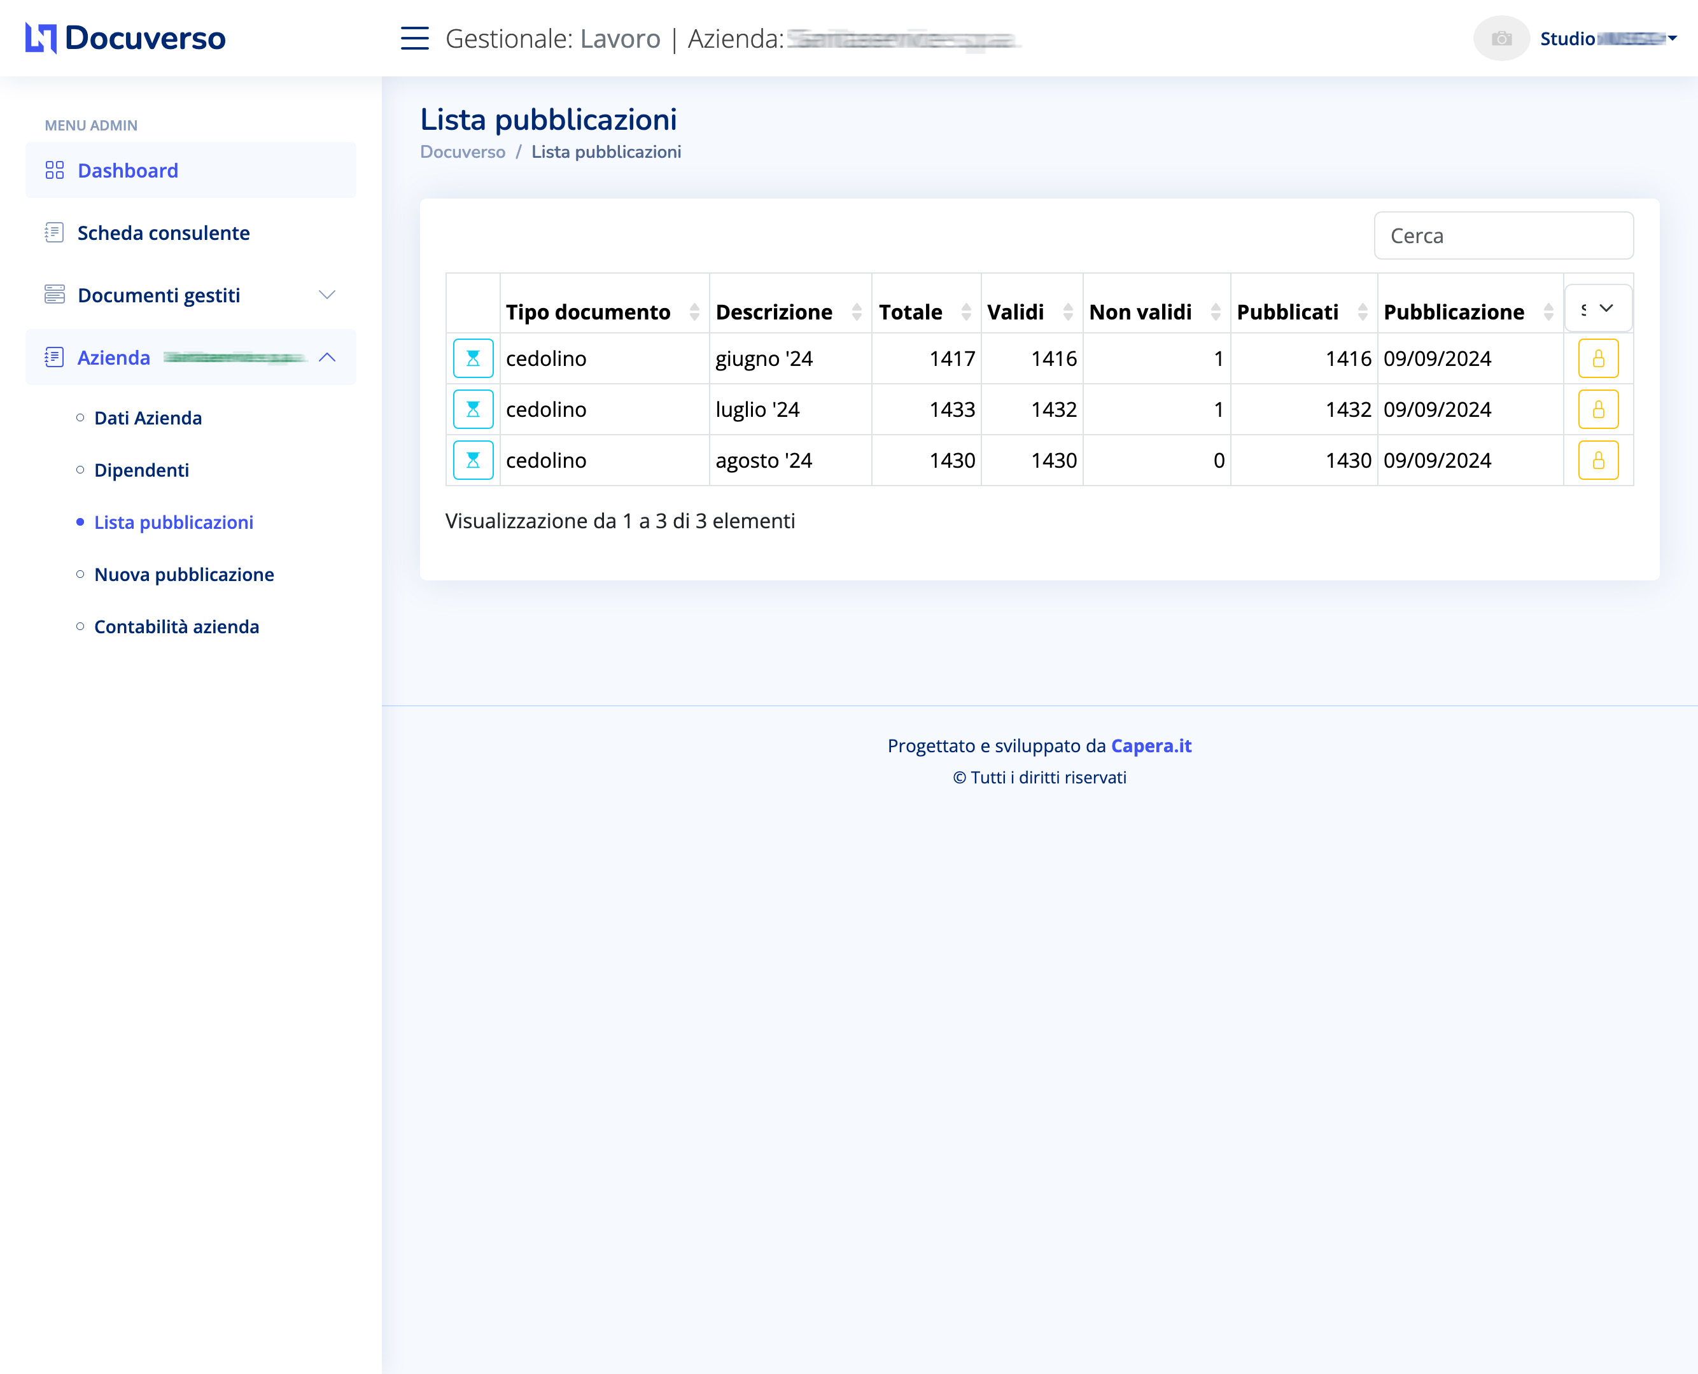
Task: Toggle the hamburger sidebar menu
Action: point(414,38)
